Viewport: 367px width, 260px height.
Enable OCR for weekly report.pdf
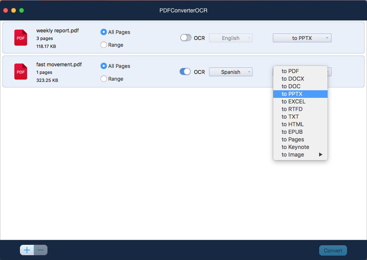(x=185, y=37)
